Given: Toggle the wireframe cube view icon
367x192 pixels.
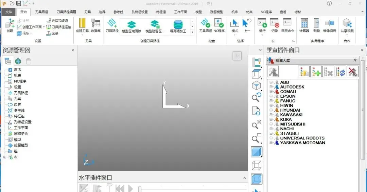Looking at the screenshot, I should click(257, 166).
